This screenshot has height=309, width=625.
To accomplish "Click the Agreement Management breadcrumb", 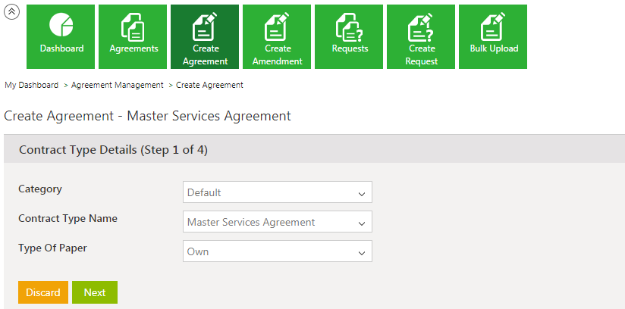I will 117,86.
